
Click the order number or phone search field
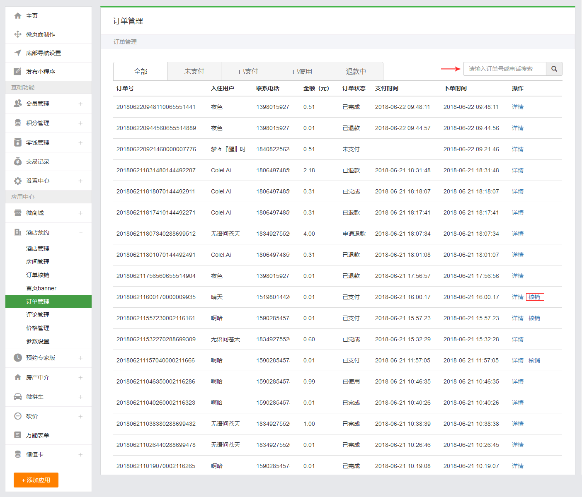tap(505, 69)
